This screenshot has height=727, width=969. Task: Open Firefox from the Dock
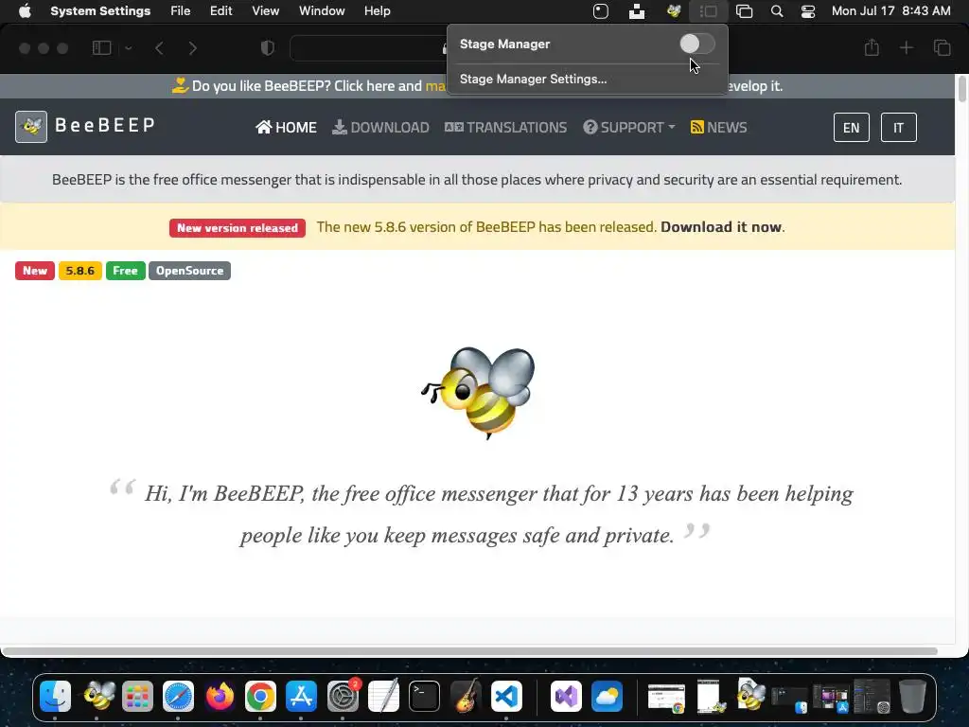click(220, 696)
